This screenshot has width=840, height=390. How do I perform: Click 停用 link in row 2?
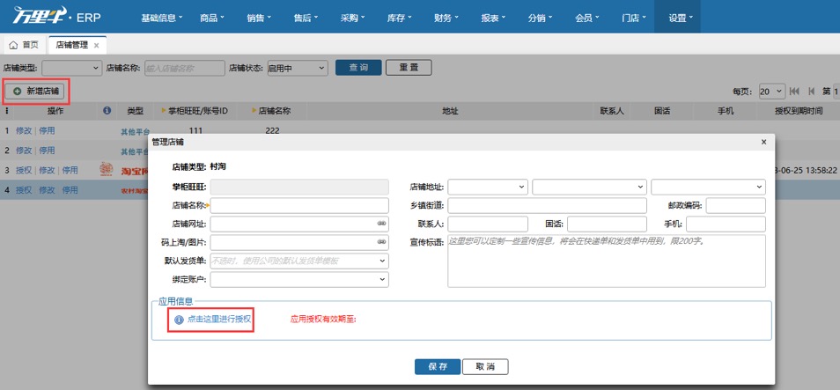tap(47, 150)
